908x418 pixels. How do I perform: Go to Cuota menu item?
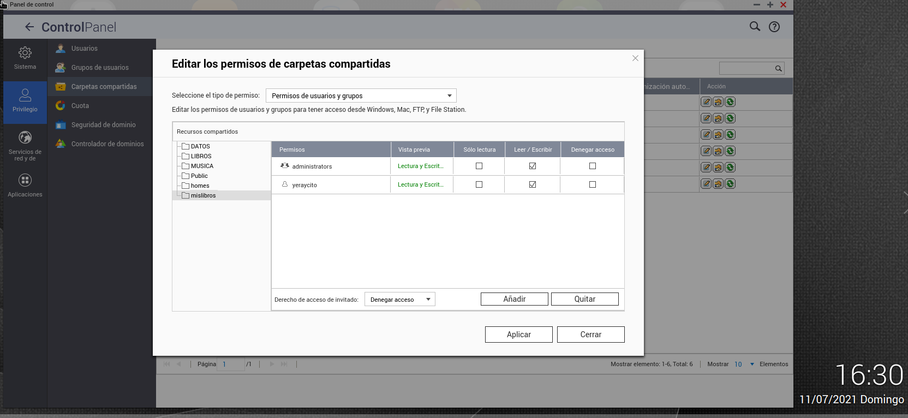tap(80, 106)
